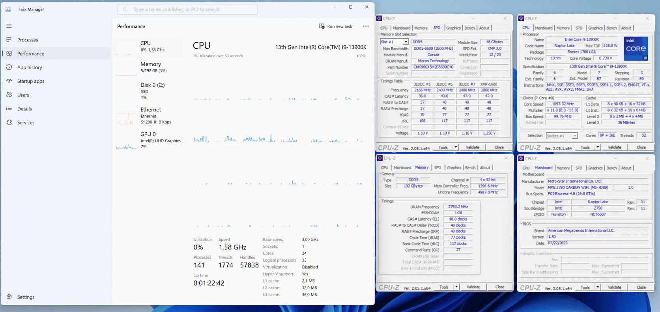The height and width of the screenshot is (312, 660).
Task: Open Bench tab in CPU window
Action: tap(611, 28)
